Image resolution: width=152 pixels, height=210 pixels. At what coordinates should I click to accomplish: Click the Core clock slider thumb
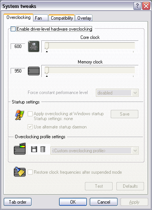click(47, 46)
